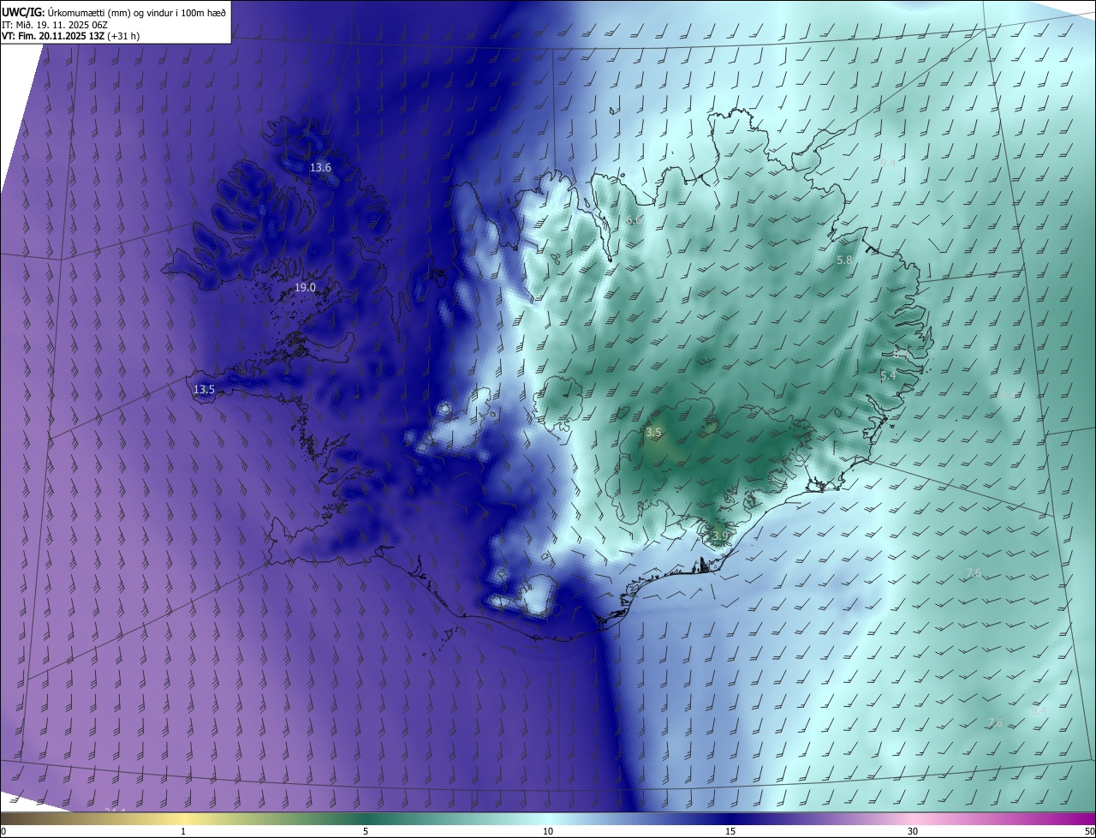
Task: Click the 8.4 value directly above 5.4
Action: [x=900, y=353]
